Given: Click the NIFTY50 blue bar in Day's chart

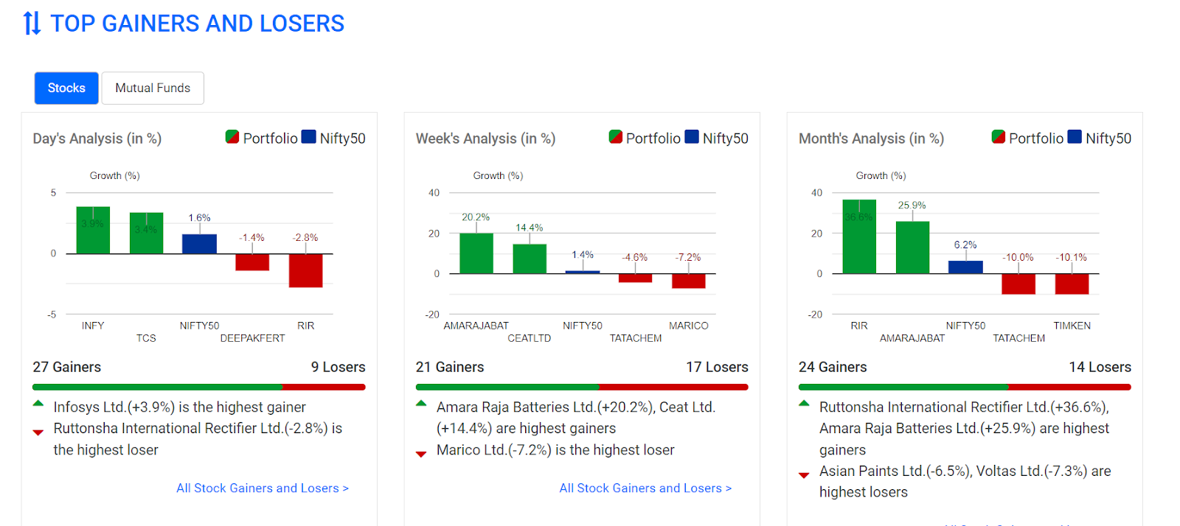Looking at the screenshot, I should click(199, 244).
